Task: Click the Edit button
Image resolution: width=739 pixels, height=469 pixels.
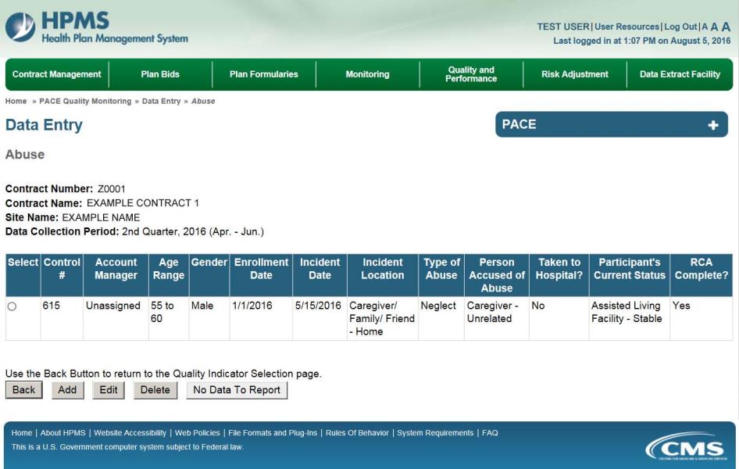Action: click(109, 390)
